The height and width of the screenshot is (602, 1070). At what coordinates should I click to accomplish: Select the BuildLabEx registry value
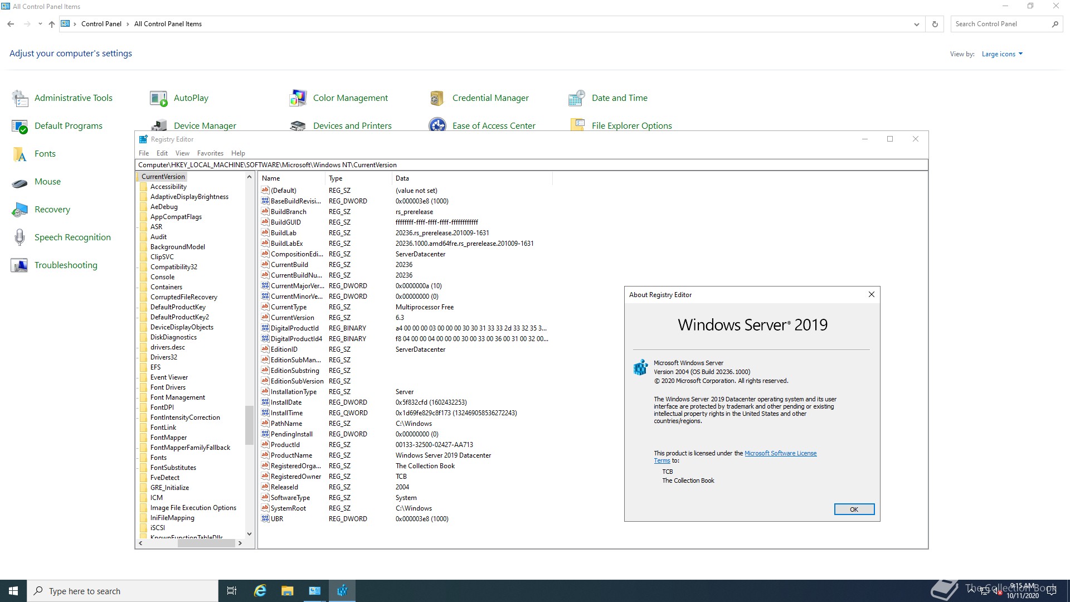pyautogui.click(x=286, y=244)
